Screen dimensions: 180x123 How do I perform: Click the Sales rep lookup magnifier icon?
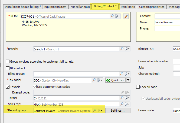[122, 104]
